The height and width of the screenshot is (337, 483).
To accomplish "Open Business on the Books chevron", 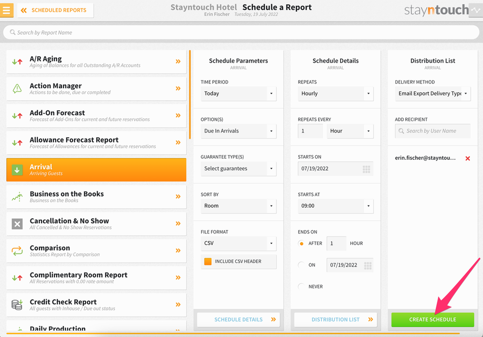I will 178,196.
